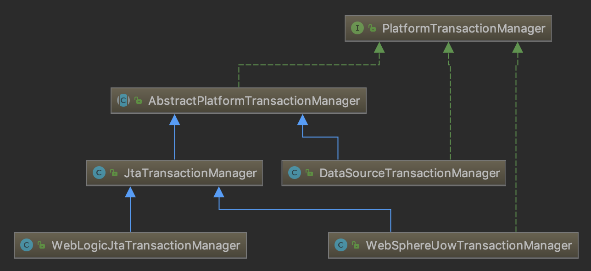The height and width of the screenshot is (271, 591).
Task: Click the class icon on WebSphereUowTransactionManager
Action: pos(341,245)
